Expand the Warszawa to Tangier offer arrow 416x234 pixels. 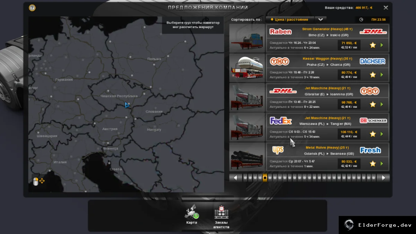tap(382, 134)
